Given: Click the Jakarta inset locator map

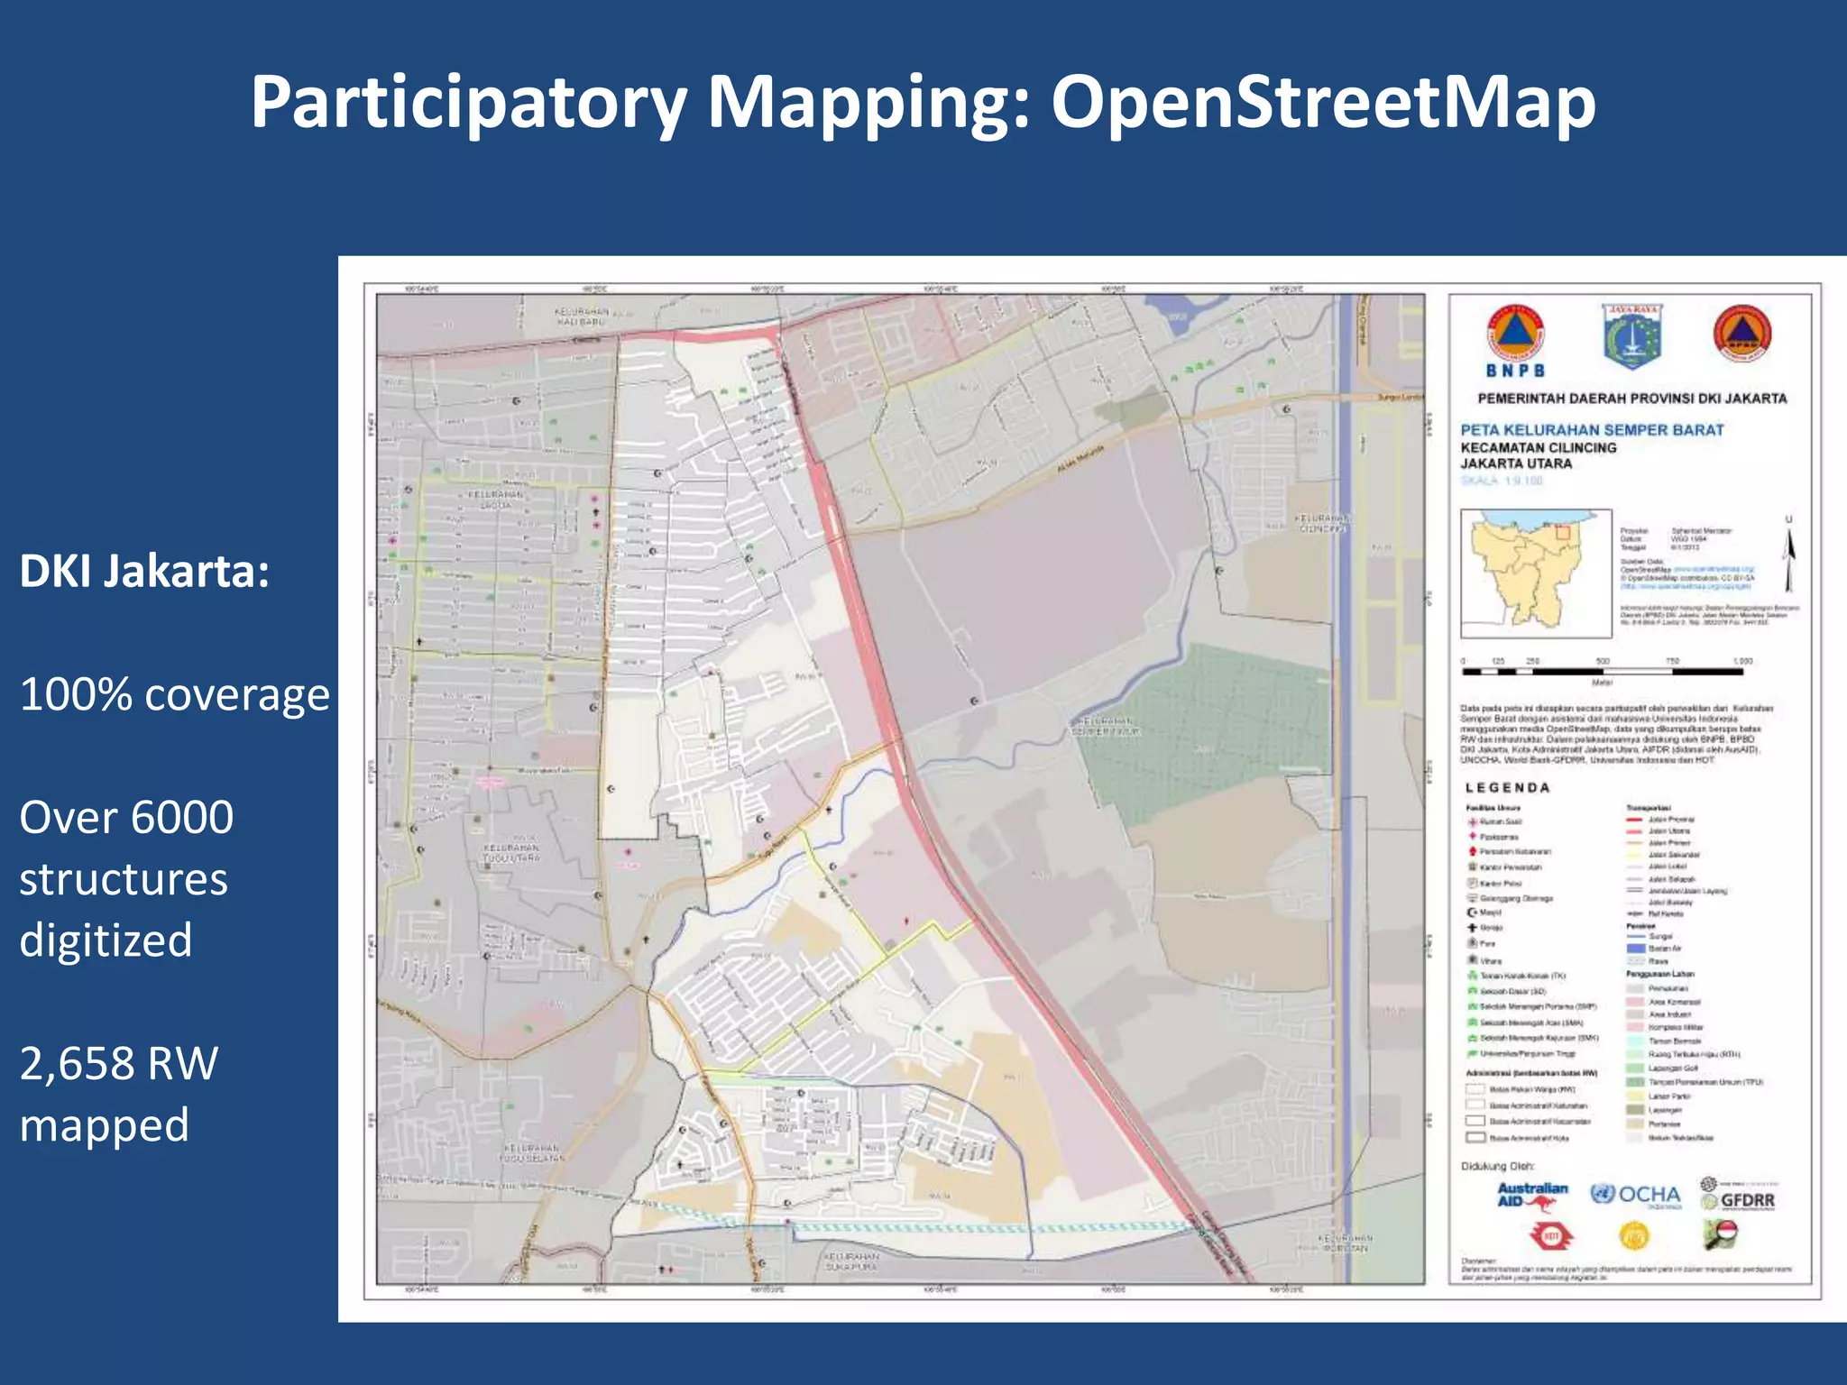Looking at the screenshot, I should click(x=1536, y=573).
